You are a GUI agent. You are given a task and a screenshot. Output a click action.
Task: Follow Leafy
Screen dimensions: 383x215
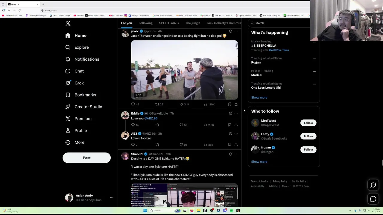308,136
